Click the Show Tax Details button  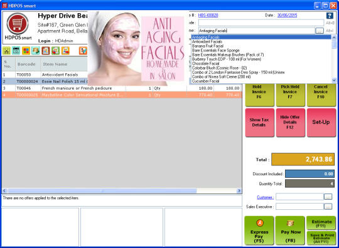point(259,122)
